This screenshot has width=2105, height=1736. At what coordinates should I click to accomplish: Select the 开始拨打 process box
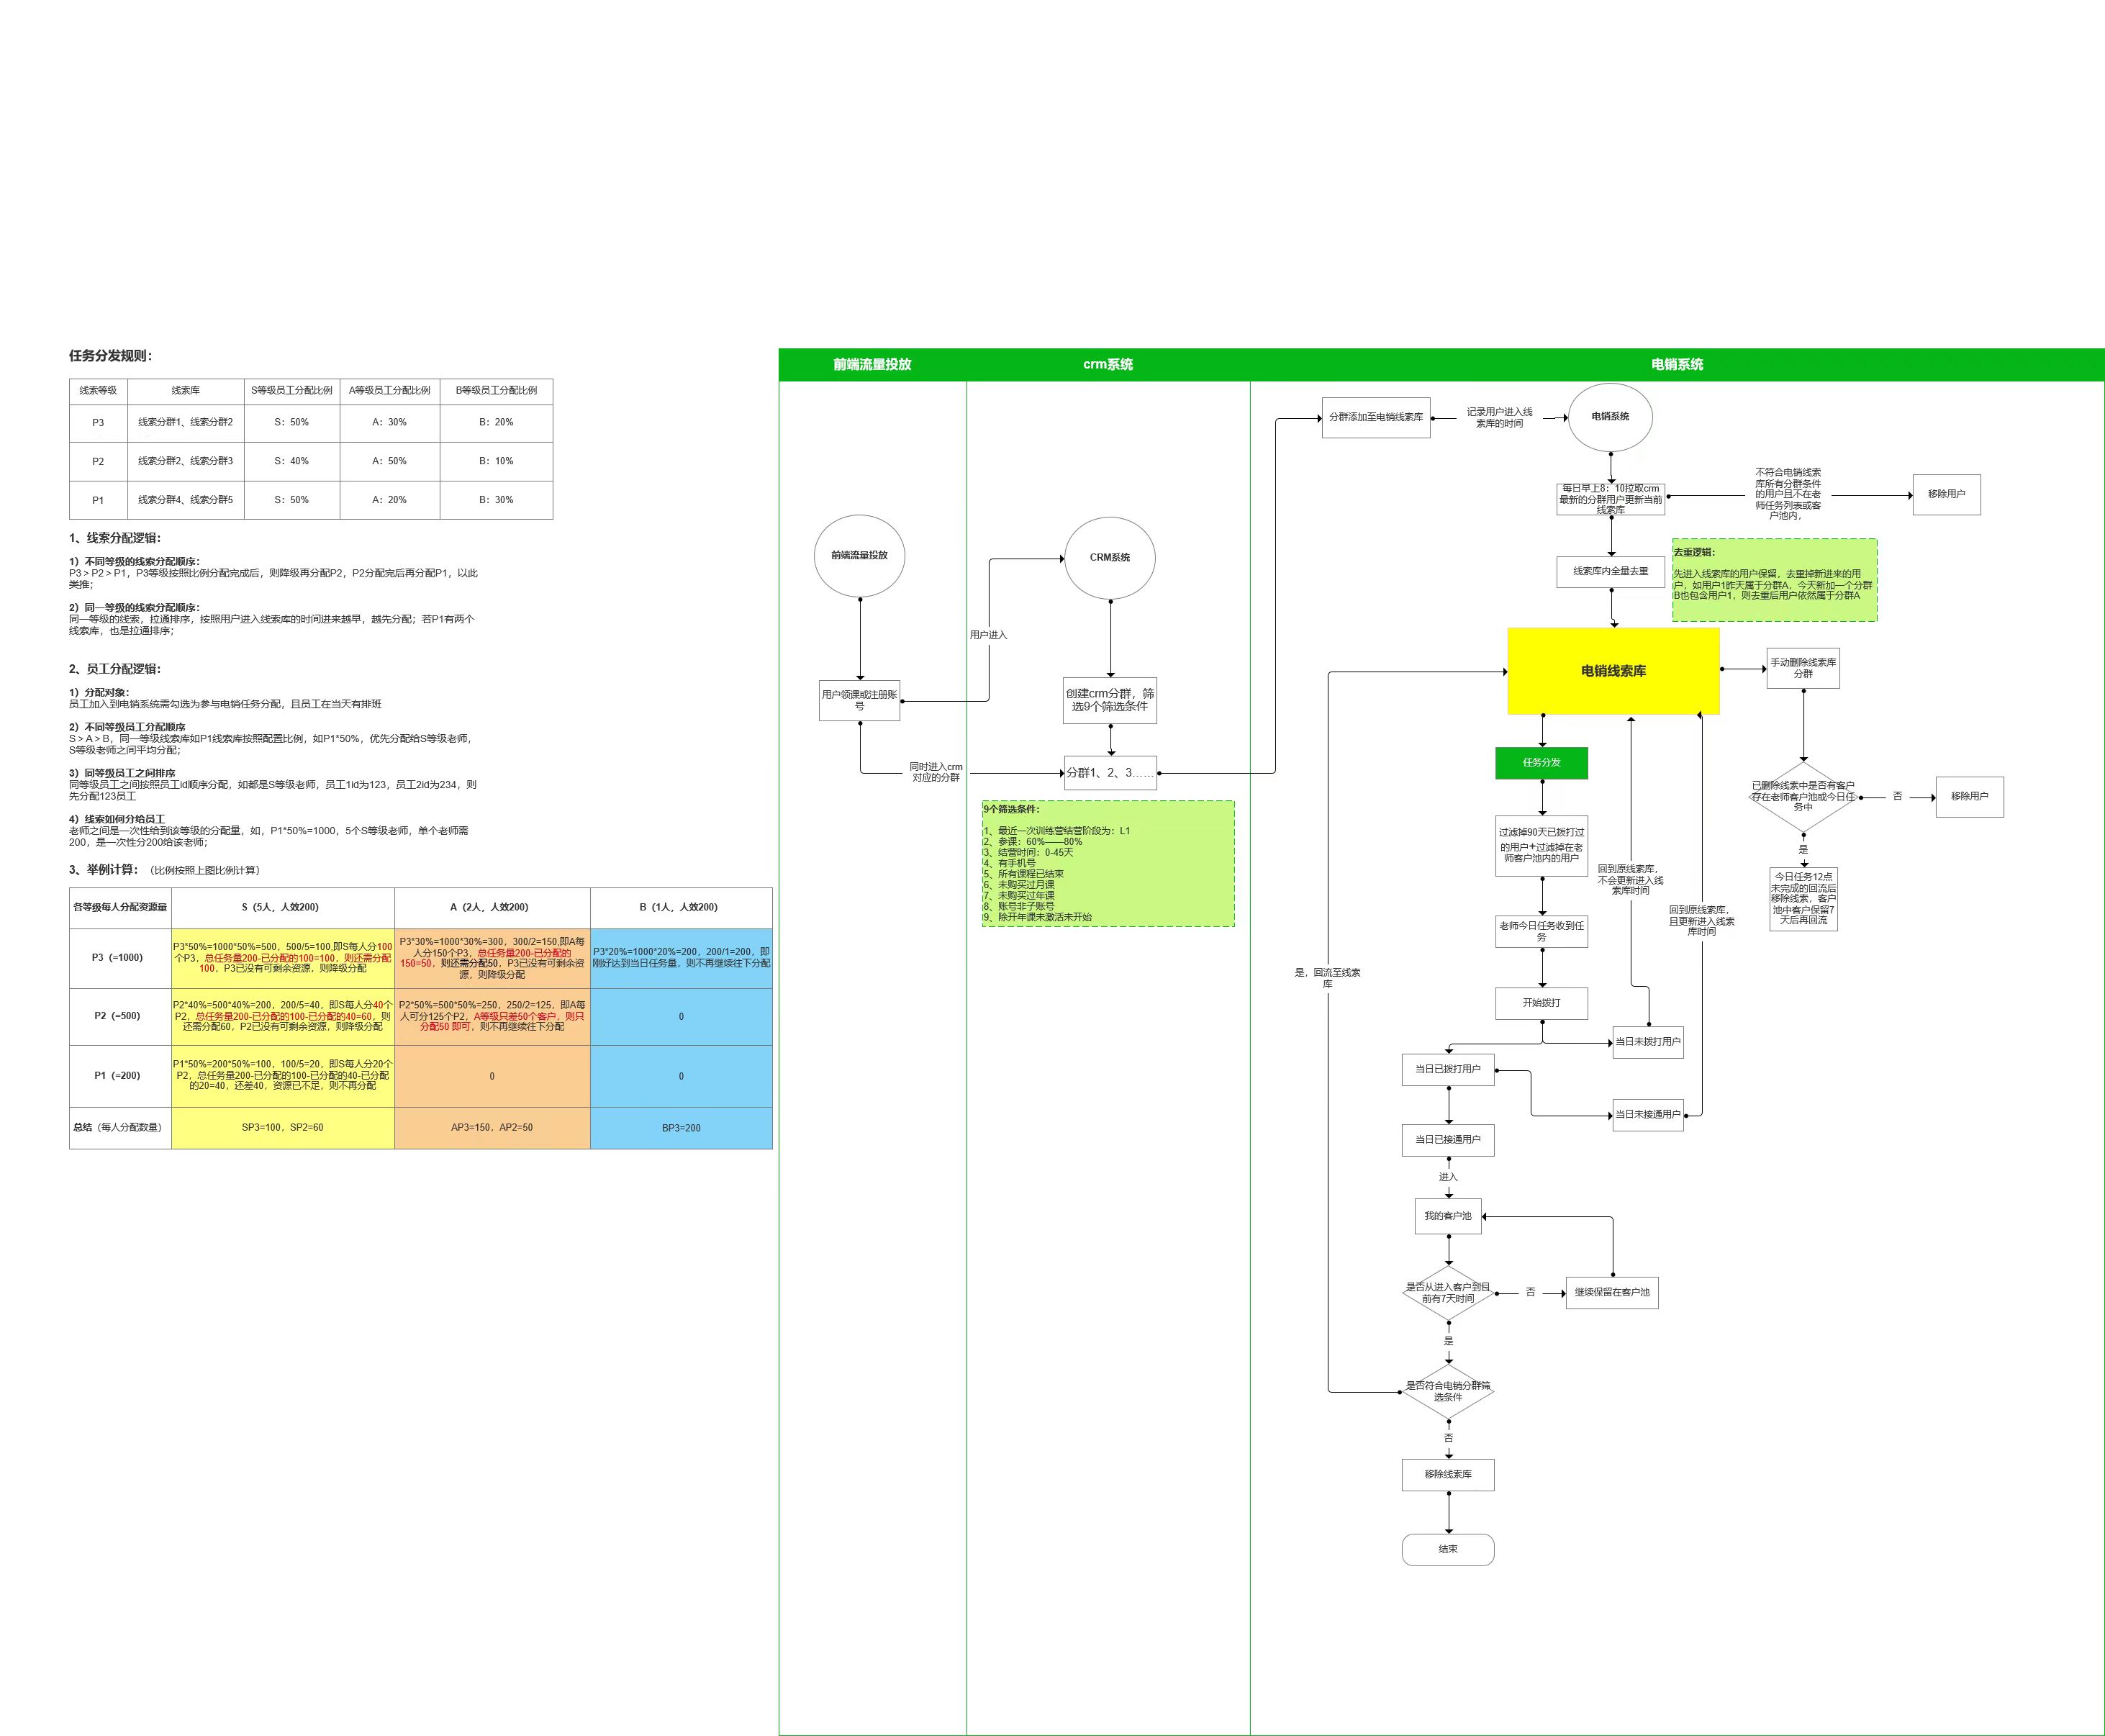point(1541,1003)
